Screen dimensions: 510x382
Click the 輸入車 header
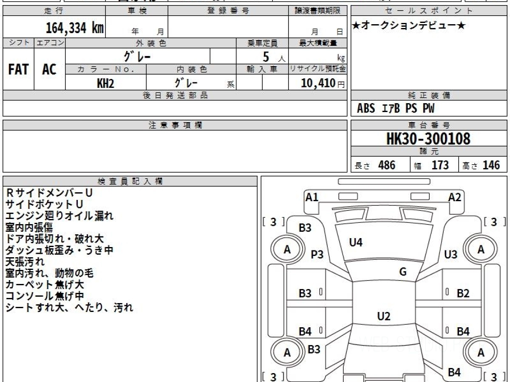(x=262, y=69)
